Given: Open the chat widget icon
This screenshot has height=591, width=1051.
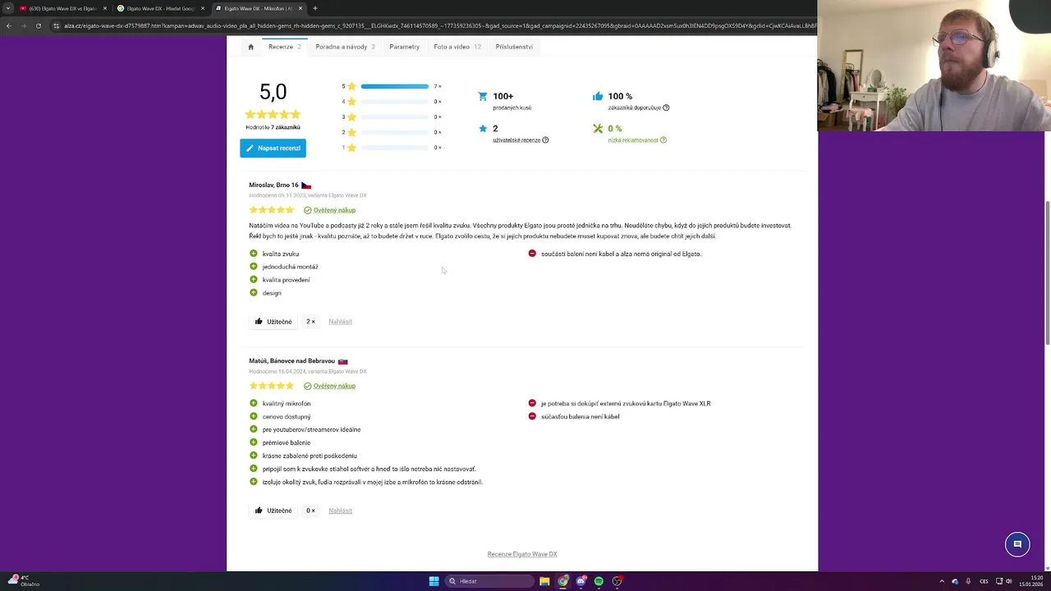Looking at the screenshot, I should (1017, 544).
